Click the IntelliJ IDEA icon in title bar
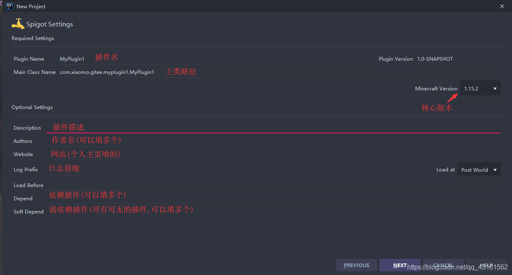Viewport: 512px width, 275px height. pos(9,6)
